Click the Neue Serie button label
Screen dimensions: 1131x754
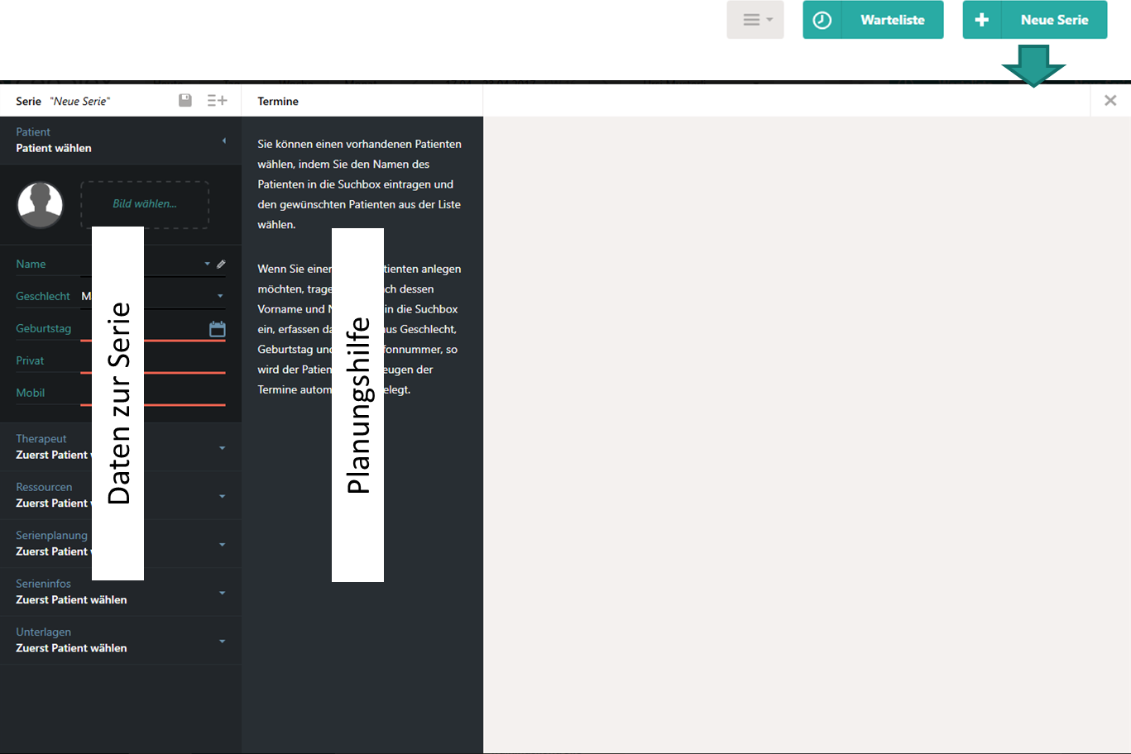pos(1053,20)
